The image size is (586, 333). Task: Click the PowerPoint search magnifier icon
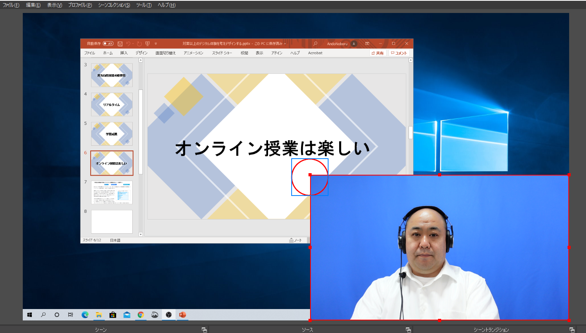tap(315, 44)
